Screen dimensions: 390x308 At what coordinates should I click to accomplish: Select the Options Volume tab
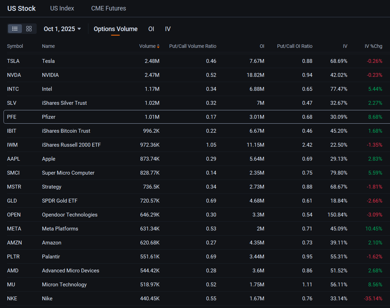click(x=115, y=29)
